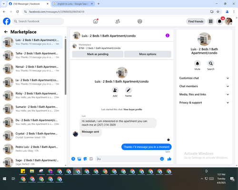
Task: Click the large apartment photo in right panel
Action: 204,39
